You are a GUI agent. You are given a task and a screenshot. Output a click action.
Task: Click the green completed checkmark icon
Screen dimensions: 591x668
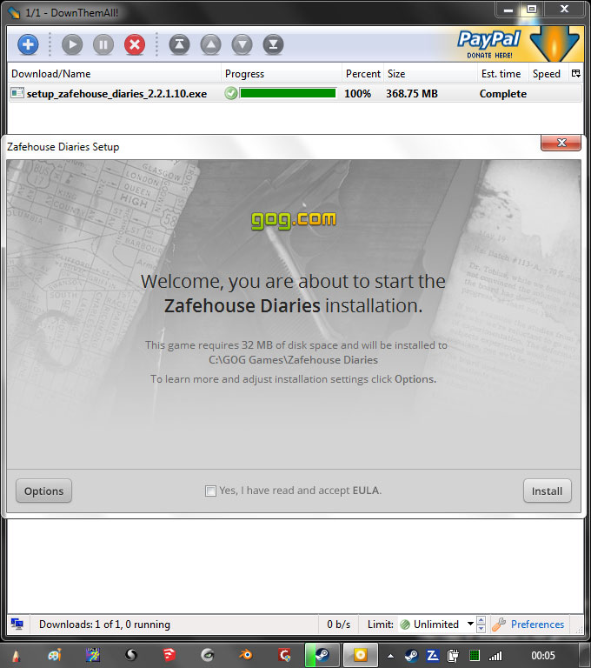tap(231, 93)
